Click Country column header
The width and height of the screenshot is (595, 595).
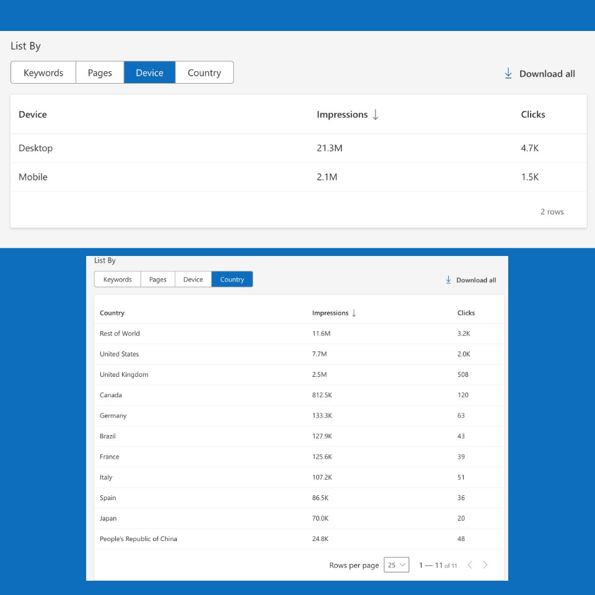112,312
